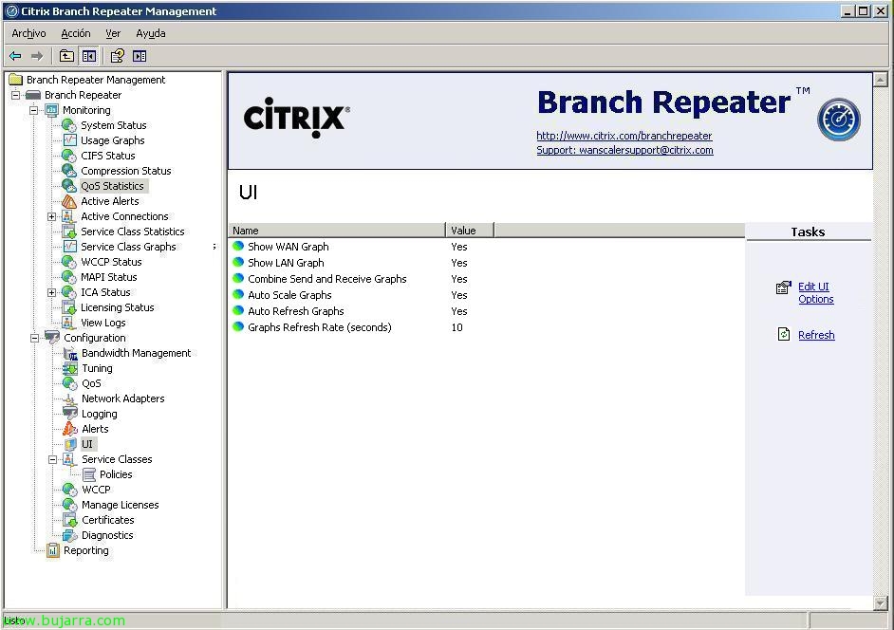Select the CIFS Status icon
Viewport: 894px width, 630px height.
pos(69,156)
